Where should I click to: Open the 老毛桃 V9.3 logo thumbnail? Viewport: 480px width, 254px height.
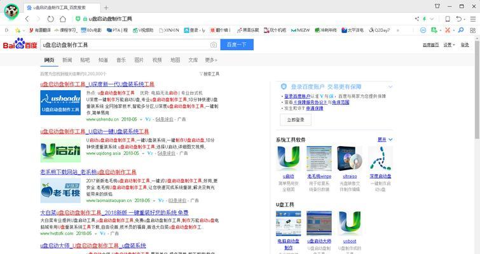60,190
